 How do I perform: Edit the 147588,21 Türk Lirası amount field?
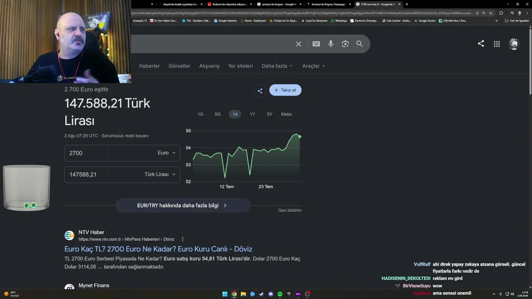(86, 174)
